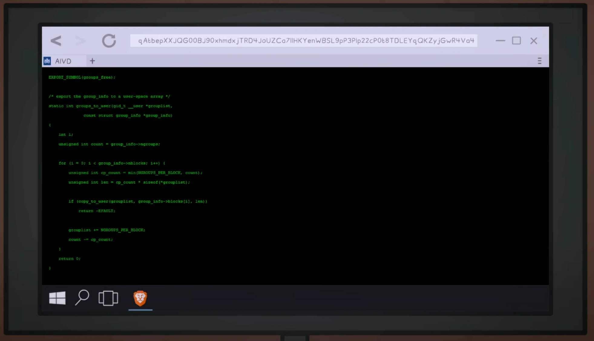This screenshot has height=341, width=594.
Task: Reload the page with the refresh icon
Action: tap(109, 41)
